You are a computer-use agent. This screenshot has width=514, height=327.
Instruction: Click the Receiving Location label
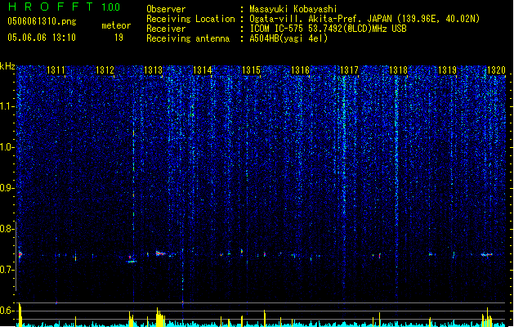coord(190,19)
